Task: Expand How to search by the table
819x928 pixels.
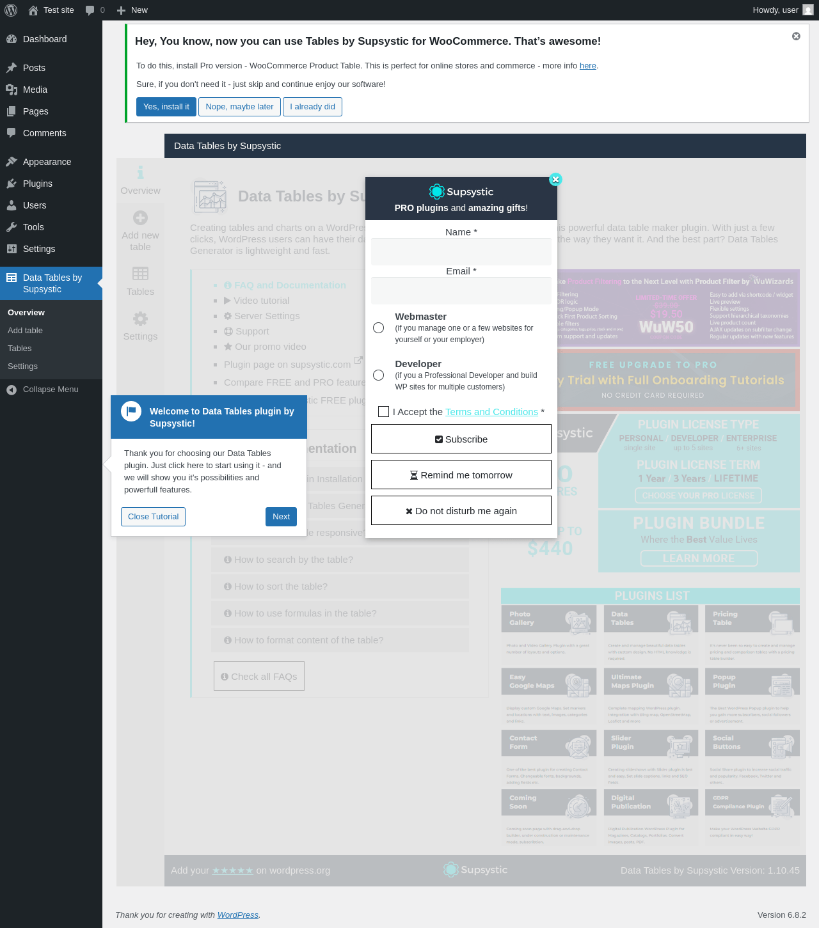Action: click(x=340, y=560)
